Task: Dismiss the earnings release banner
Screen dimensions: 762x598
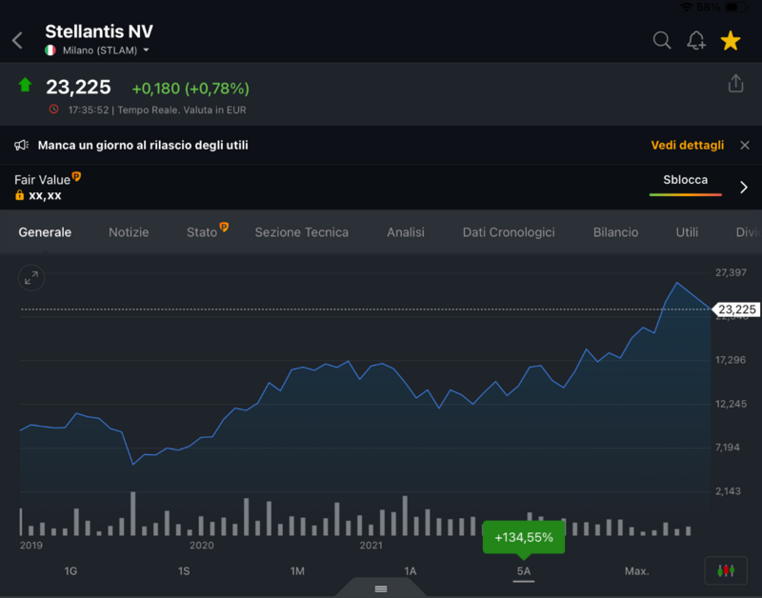Action: click(x=745, y=145)
